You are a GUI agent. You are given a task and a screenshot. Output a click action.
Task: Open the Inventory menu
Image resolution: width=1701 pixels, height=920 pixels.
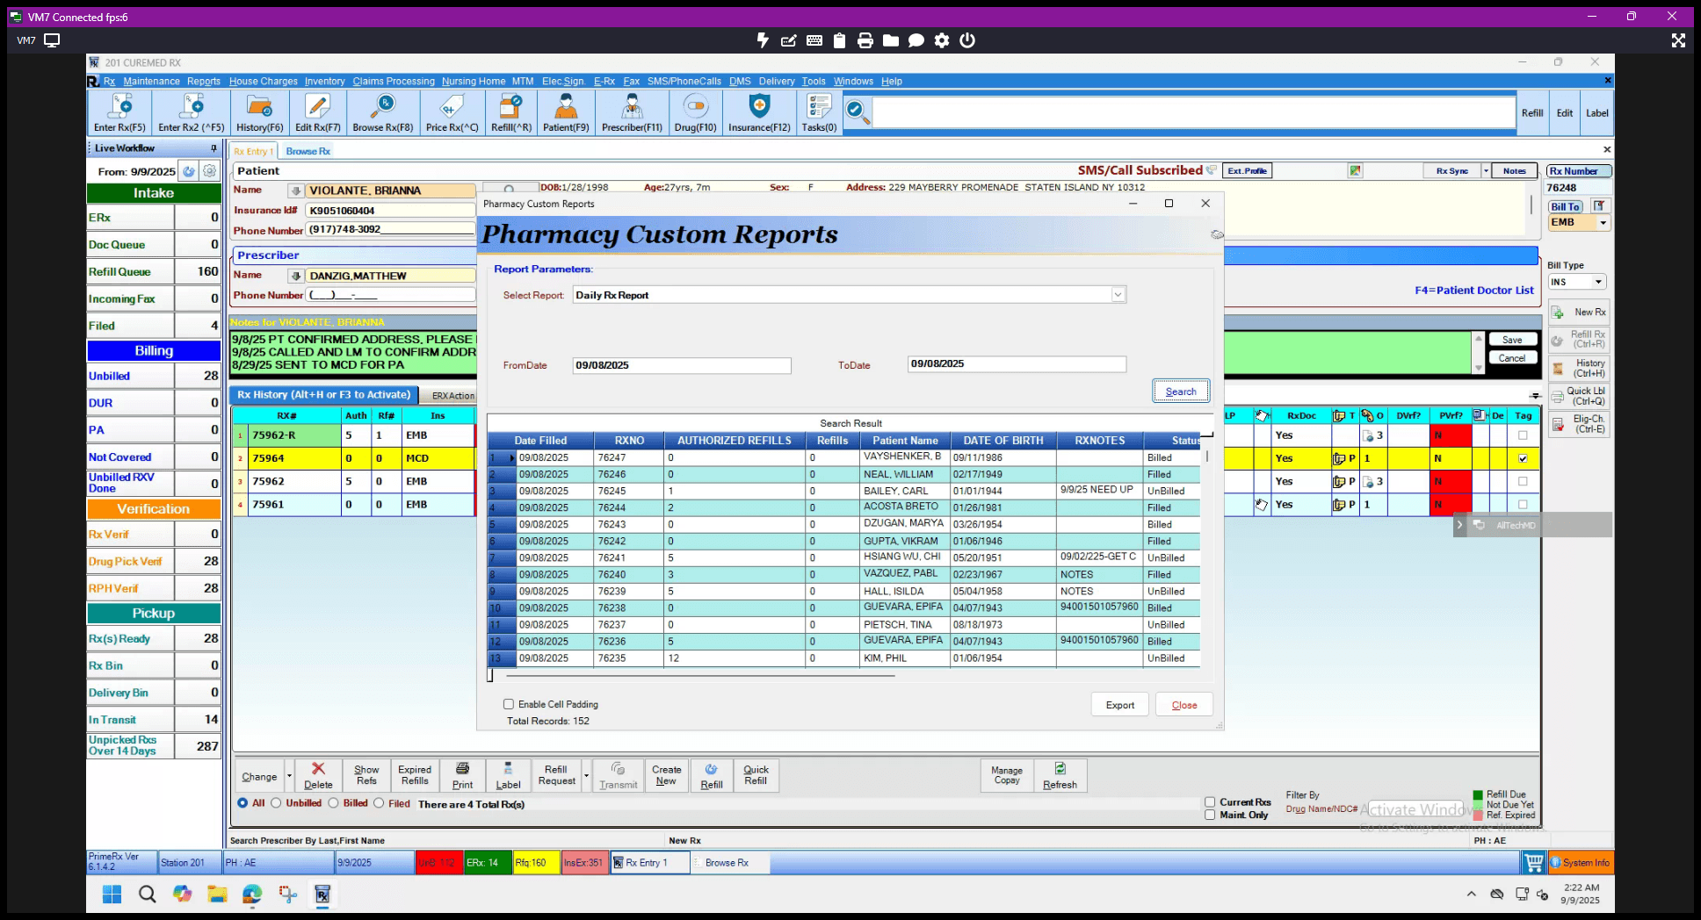click(x=324, y=81)
